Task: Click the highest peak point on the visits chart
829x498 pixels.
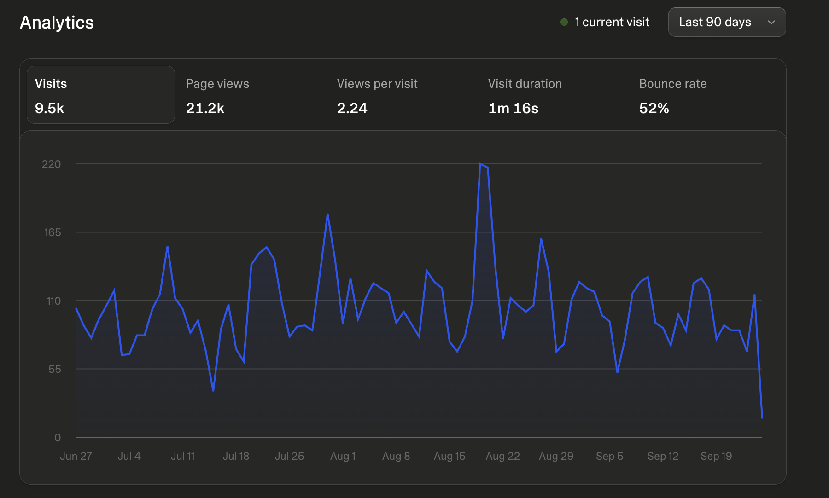Action: click(480, 164)
